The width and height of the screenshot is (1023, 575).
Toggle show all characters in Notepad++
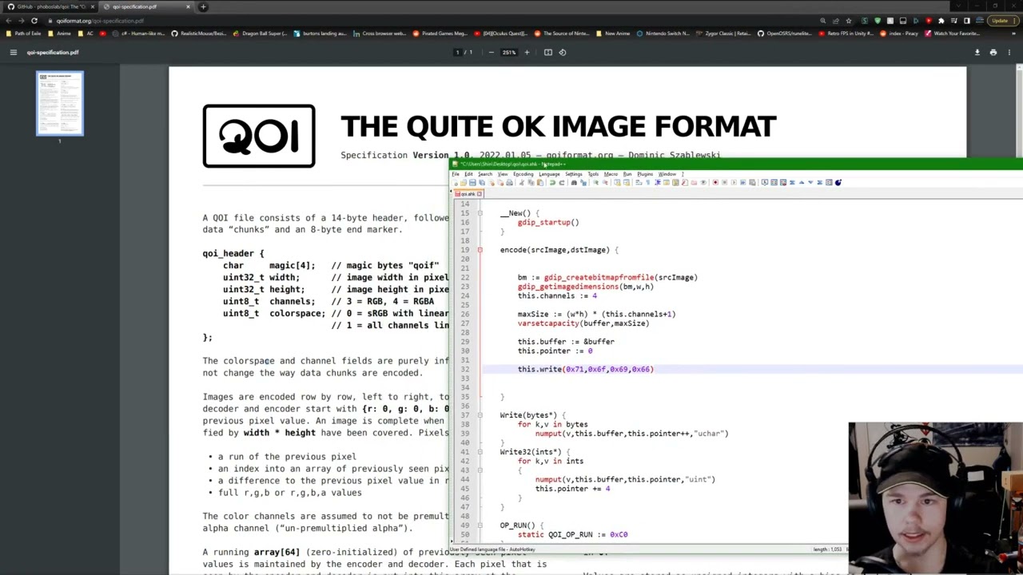pos(647,182)
